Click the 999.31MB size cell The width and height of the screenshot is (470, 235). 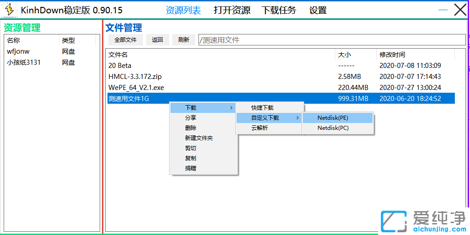[x=353, y=99]
